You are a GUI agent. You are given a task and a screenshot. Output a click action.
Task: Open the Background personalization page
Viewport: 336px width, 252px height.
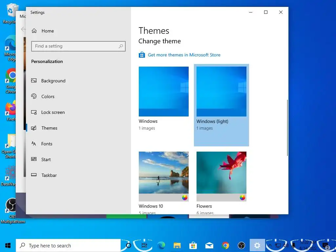coord(53,81)
